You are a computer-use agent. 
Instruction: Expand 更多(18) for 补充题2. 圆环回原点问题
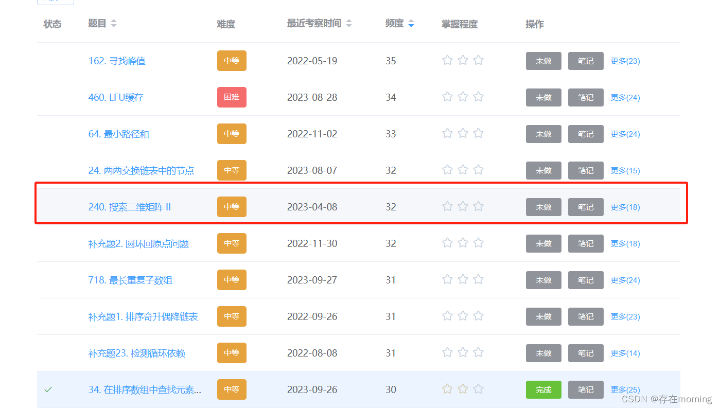click(x=625, y=243)
